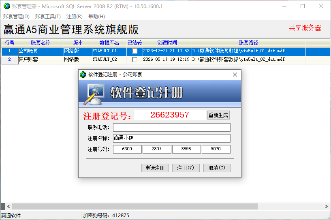Click 网络版 cell in 公司账套 row
The width and height of the screenshot is (331, 220).
pos(78,51)
